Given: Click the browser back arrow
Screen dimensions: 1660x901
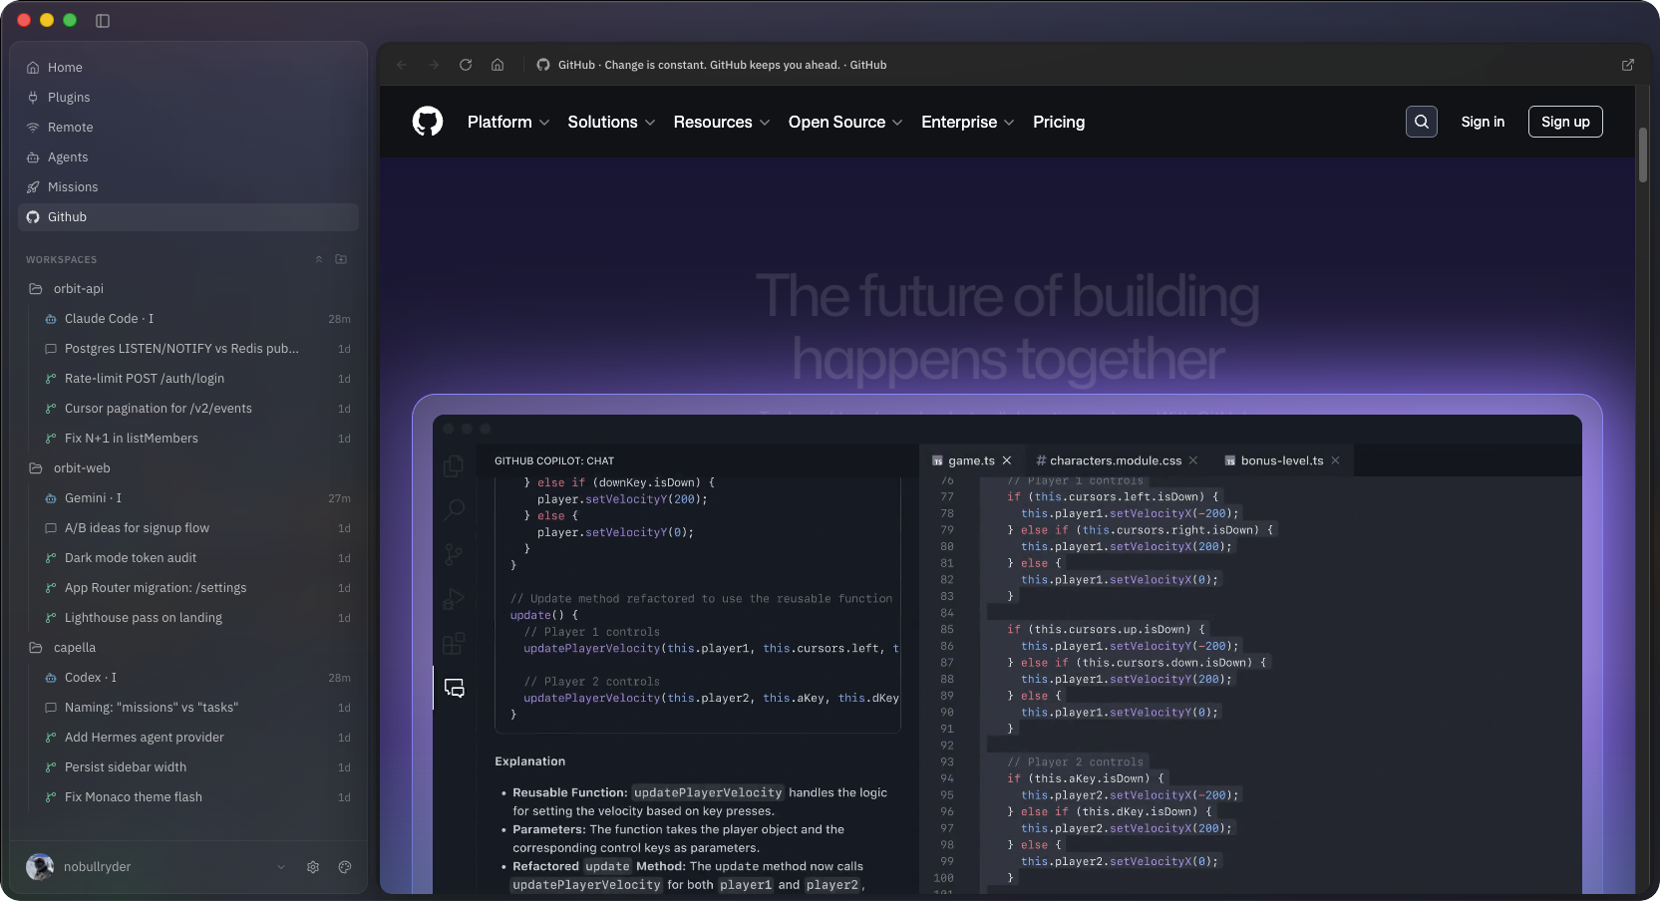Looking at the screenshot, I should point(402,65).
